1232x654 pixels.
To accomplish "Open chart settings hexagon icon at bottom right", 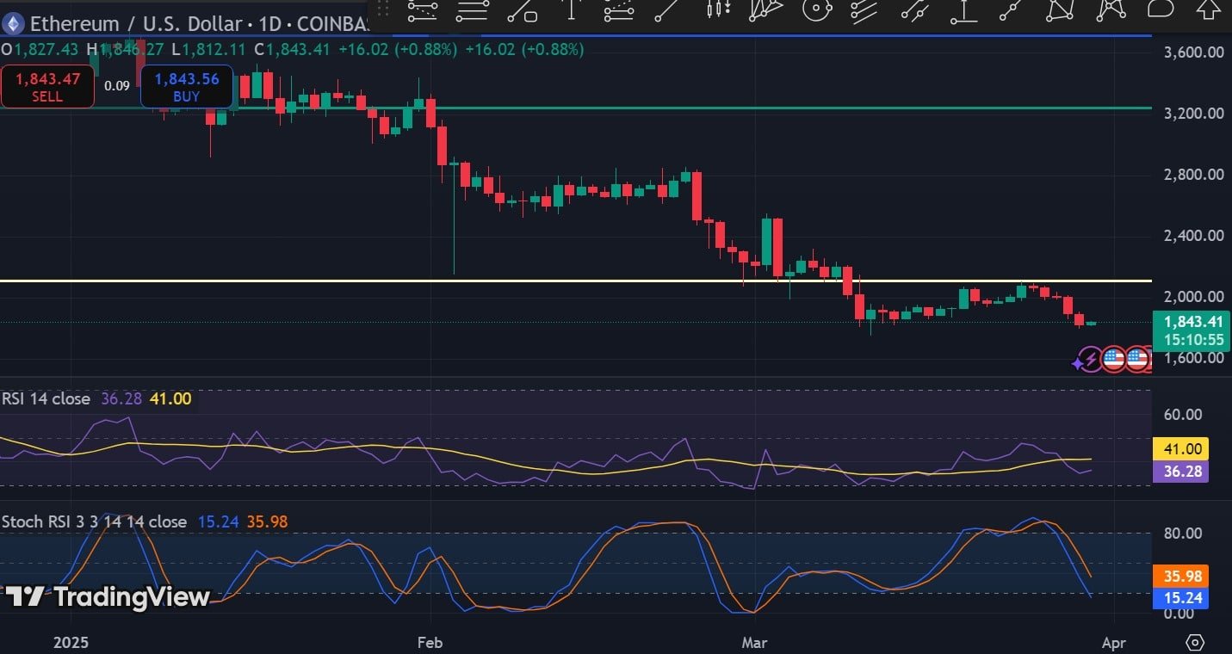I will 1195,642.
